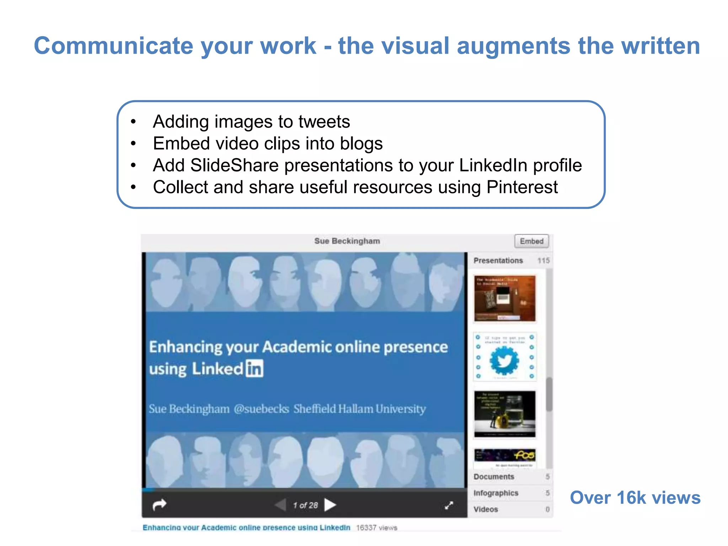Click the Sue Beckingham author name header
The image size is (728, 546).
pyautogui.click(x=347, y=241)
